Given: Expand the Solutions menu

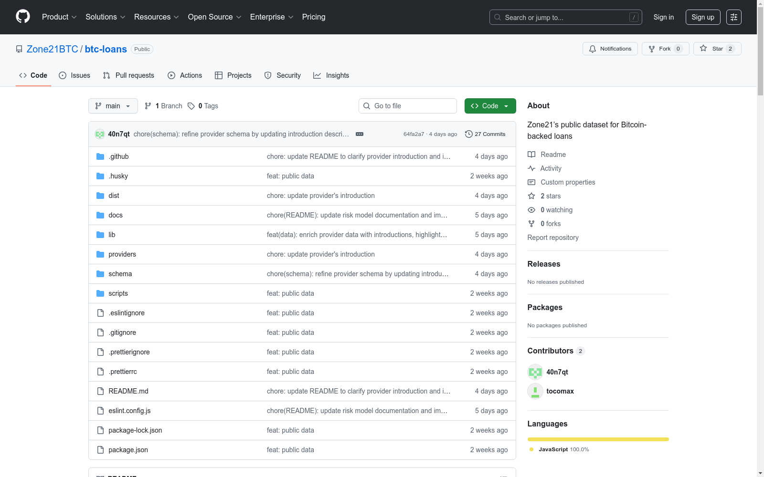Looking at the screenshot, I should (x=106, y=17).
